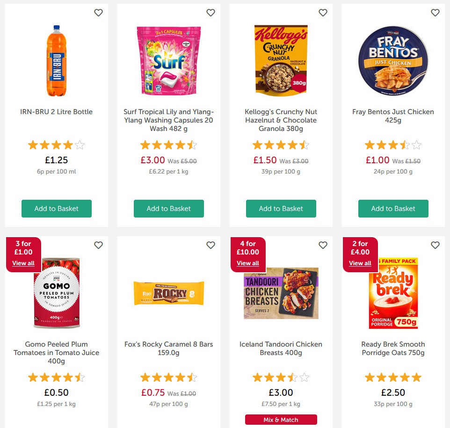This screenshot has height=428, width=450.
Task: Open View all for the 3 for £1.00 offer
Action: coord(23,263)
